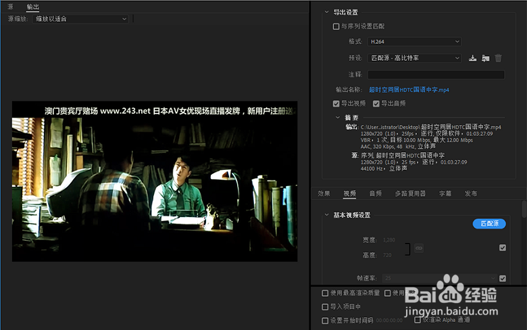Toggle the 帧速率 match-source checkbox
527x330 pixels.
(x=503, y=279)
